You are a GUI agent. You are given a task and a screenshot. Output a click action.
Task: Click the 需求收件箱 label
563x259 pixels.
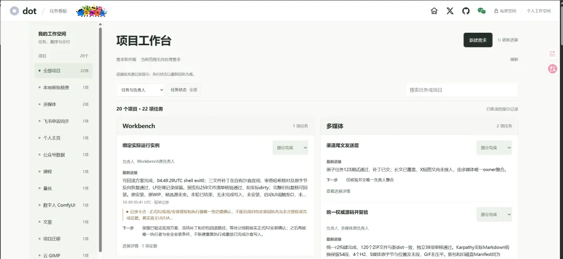click(x=126, y=59)
